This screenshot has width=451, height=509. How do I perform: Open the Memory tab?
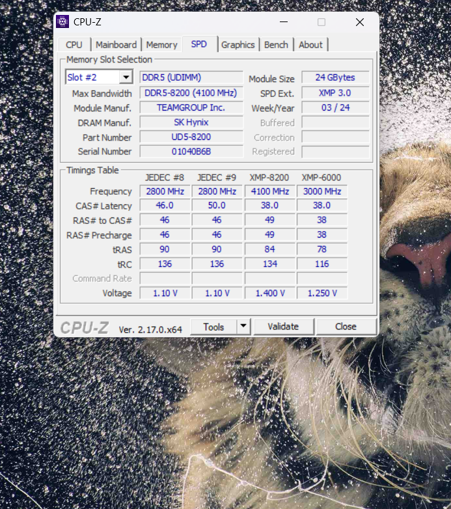point(161,45)
